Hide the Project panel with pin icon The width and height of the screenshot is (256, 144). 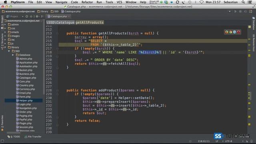click(x=42, y=16)
